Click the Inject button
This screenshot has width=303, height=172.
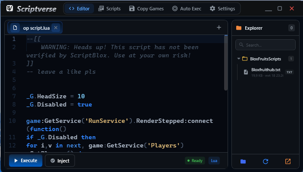pos(60,161)
